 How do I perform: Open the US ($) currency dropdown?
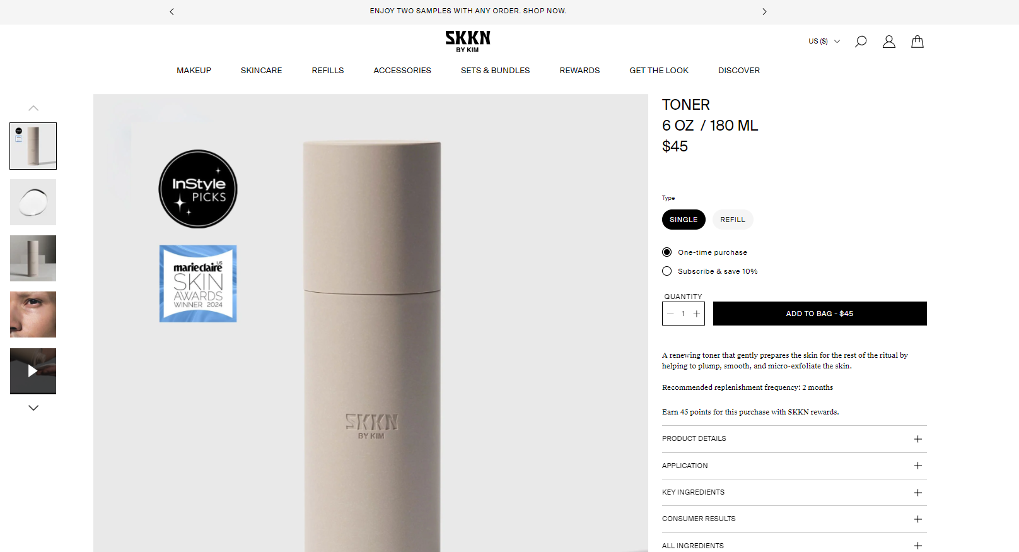824,41
